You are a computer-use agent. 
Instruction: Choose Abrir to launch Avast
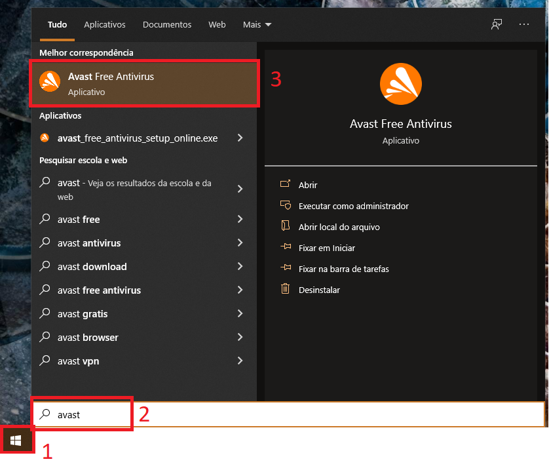(307, 185)
